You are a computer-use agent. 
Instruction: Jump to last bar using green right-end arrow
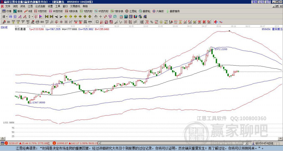pos(51,17)
